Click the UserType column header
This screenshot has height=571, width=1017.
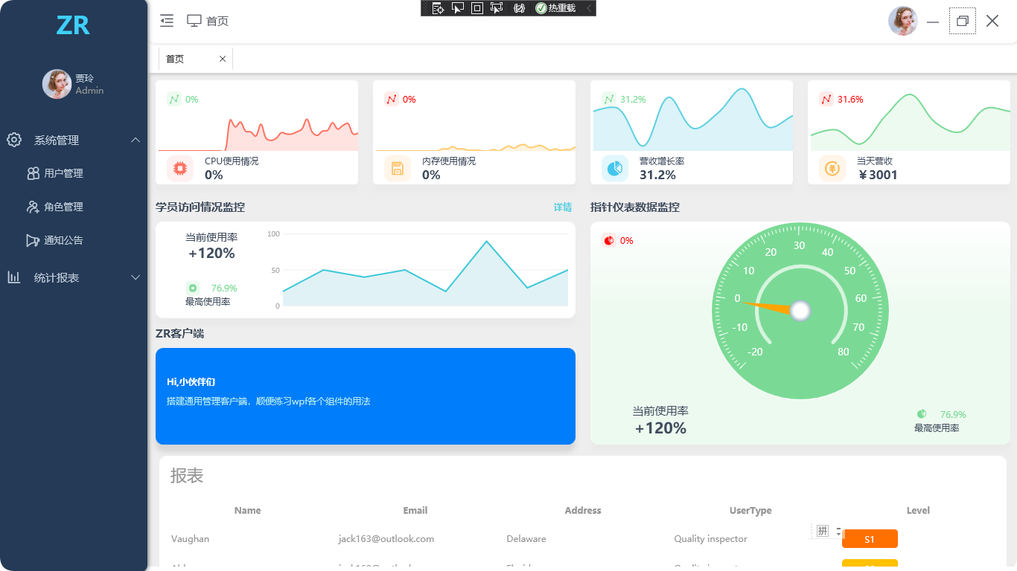(x=750, y=510)
